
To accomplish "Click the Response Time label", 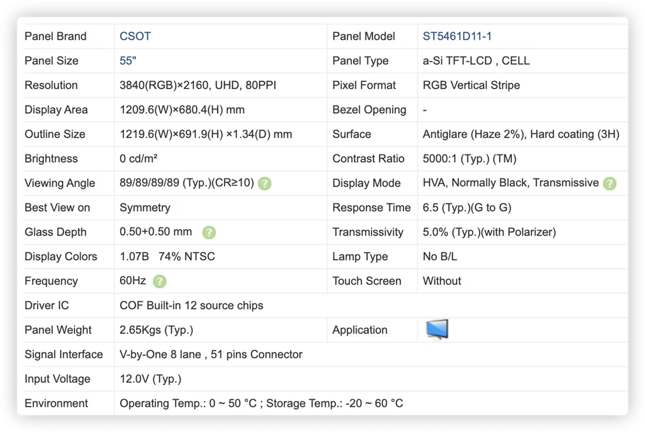I will point(371,208).
